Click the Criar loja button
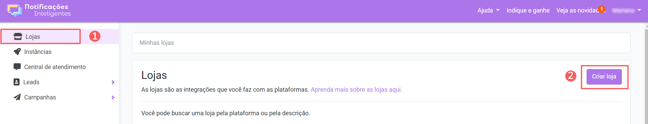This screenshot has height=124, width=648. [x=604, y=76]
